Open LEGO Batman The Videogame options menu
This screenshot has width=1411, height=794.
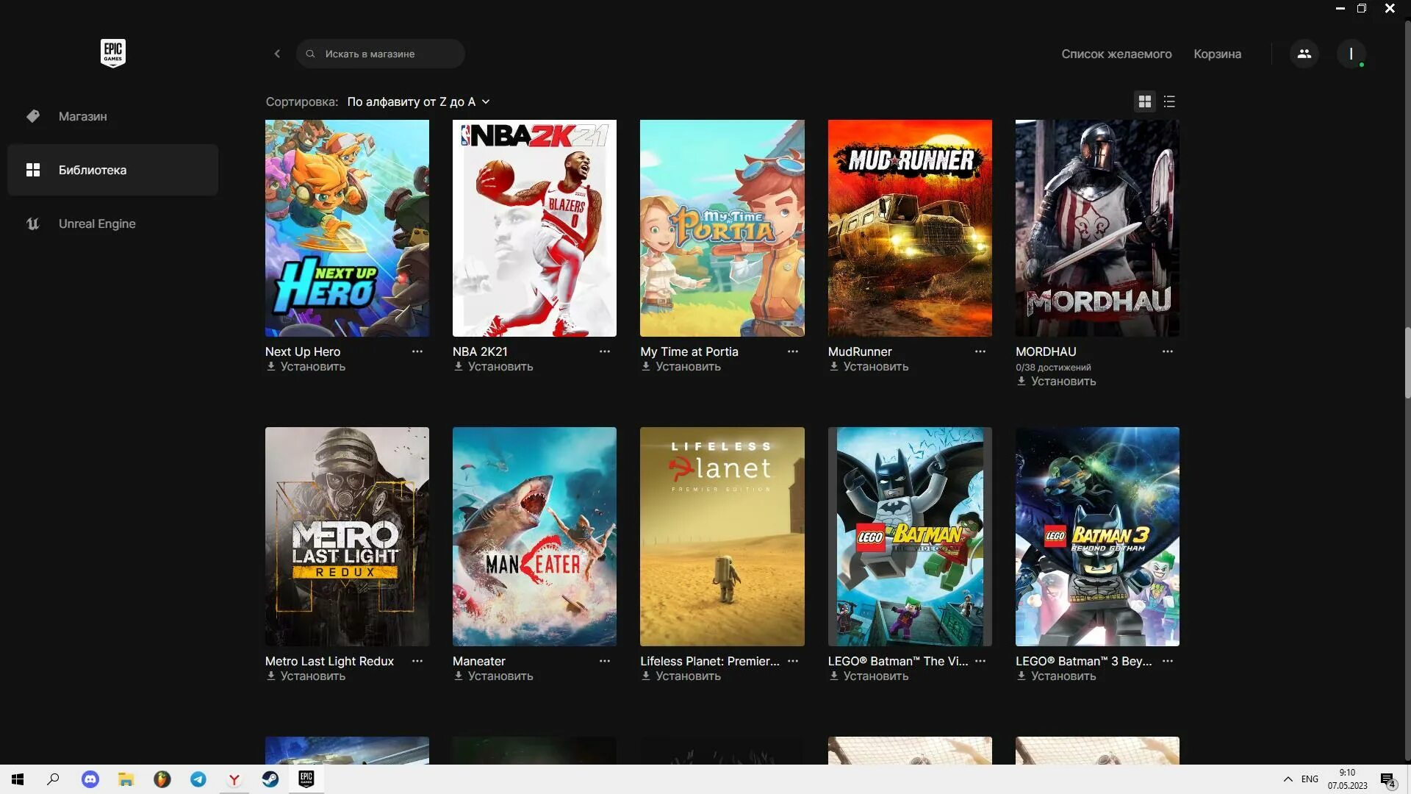click(x=980, y=661)
